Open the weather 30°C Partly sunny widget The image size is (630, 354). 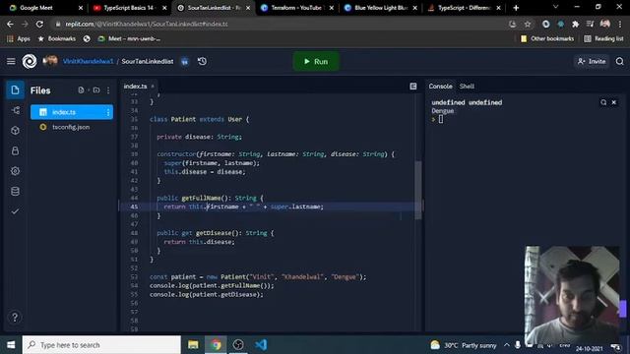[464, 345]
